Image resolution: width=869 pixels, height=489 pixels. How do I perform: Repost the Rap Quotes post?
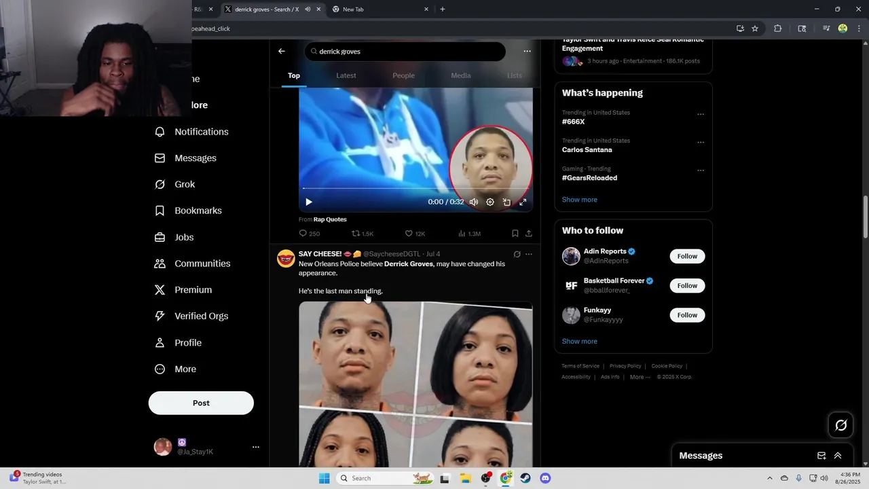coord(363,234)
